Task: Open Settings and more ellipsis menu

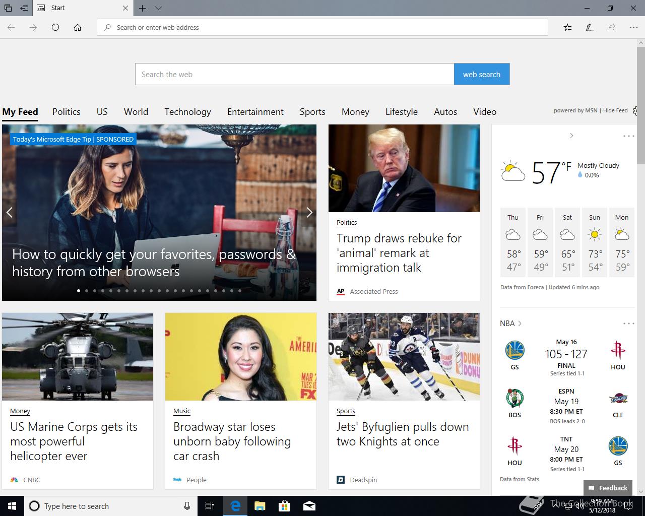Action: click(633, 27)
